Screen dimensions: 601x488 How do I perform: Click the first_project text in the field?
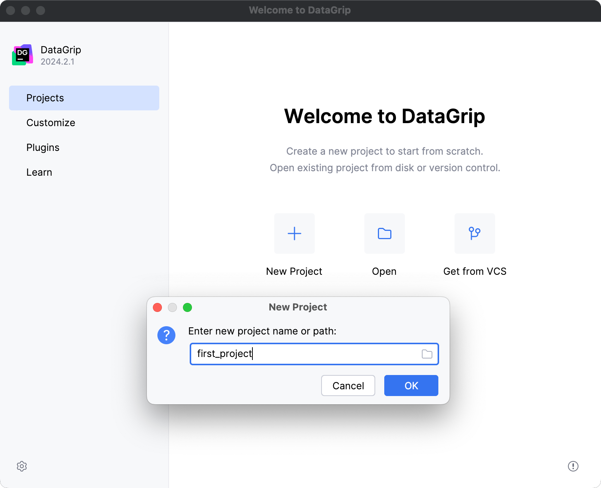pos(224,354)
